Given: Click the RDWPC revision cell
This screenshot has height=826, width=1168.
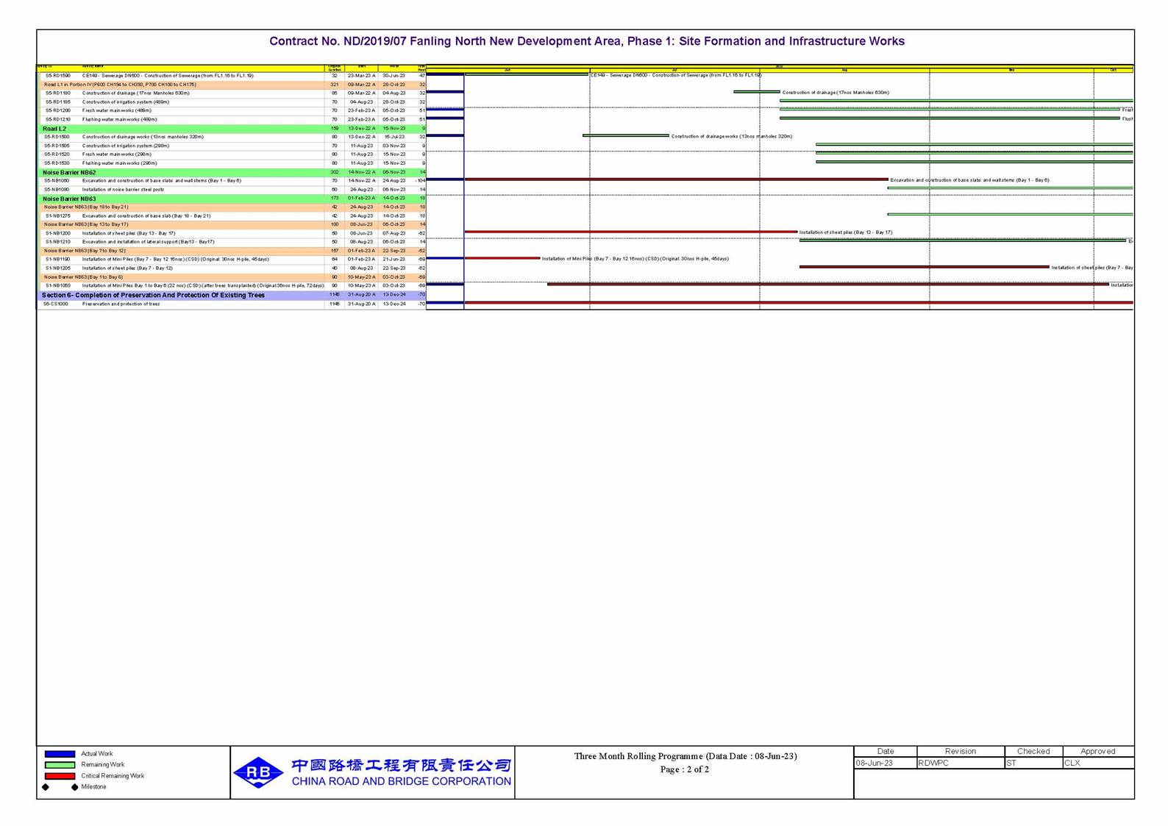Looking at the screenshot, I should (x=961, y=763).
